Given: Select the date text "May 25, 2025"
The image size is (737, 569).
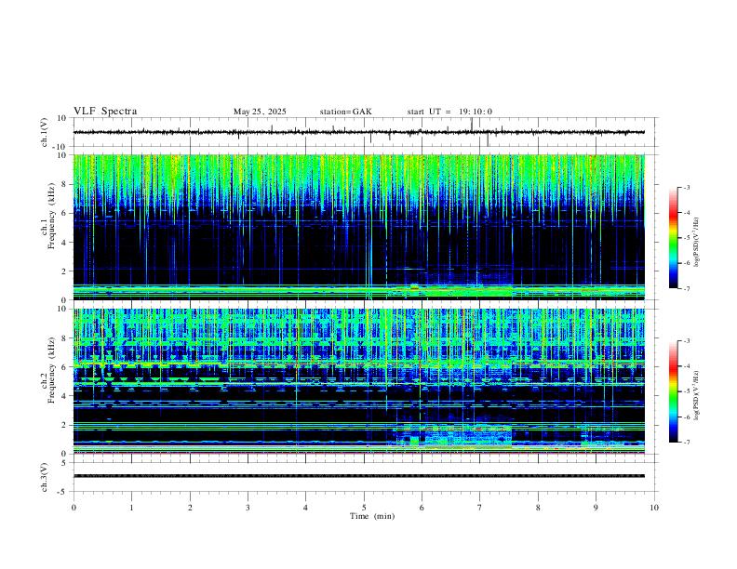Looking at the screenshot, I should point(260,112).
